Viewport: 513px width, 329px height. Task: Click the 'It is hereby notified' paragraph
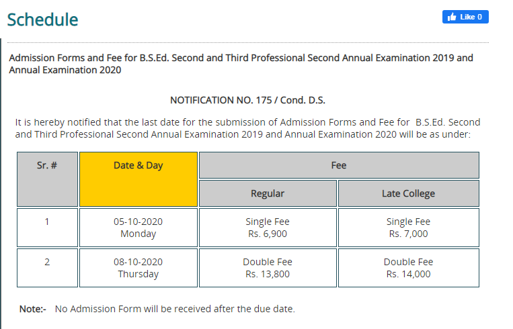click(247, 128)
